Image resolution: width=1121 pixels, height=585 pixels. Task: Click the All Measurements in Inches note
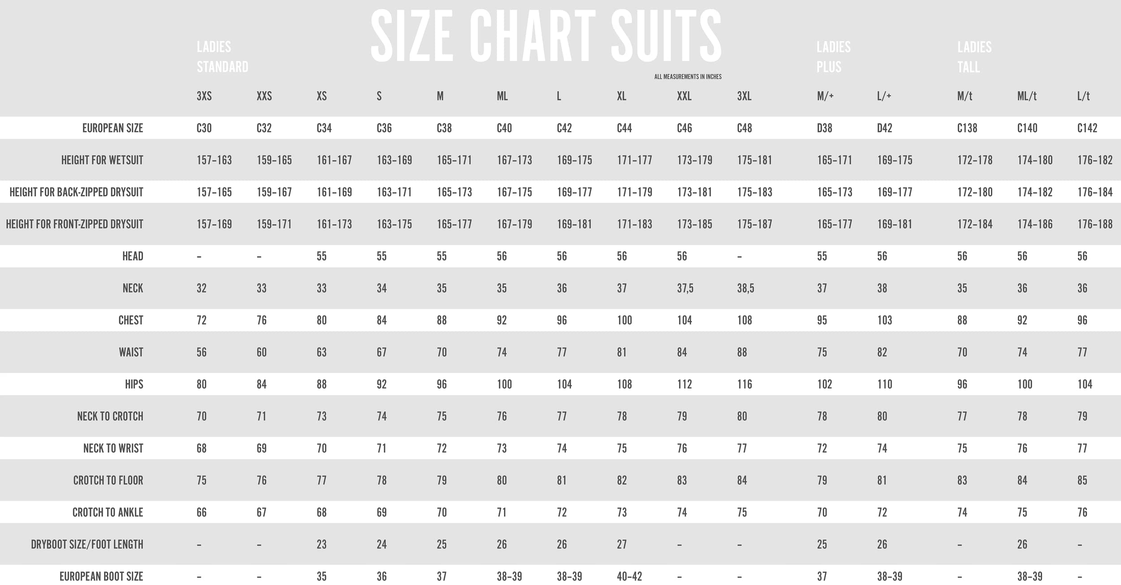pyautogui.click(x=687, y=77)
